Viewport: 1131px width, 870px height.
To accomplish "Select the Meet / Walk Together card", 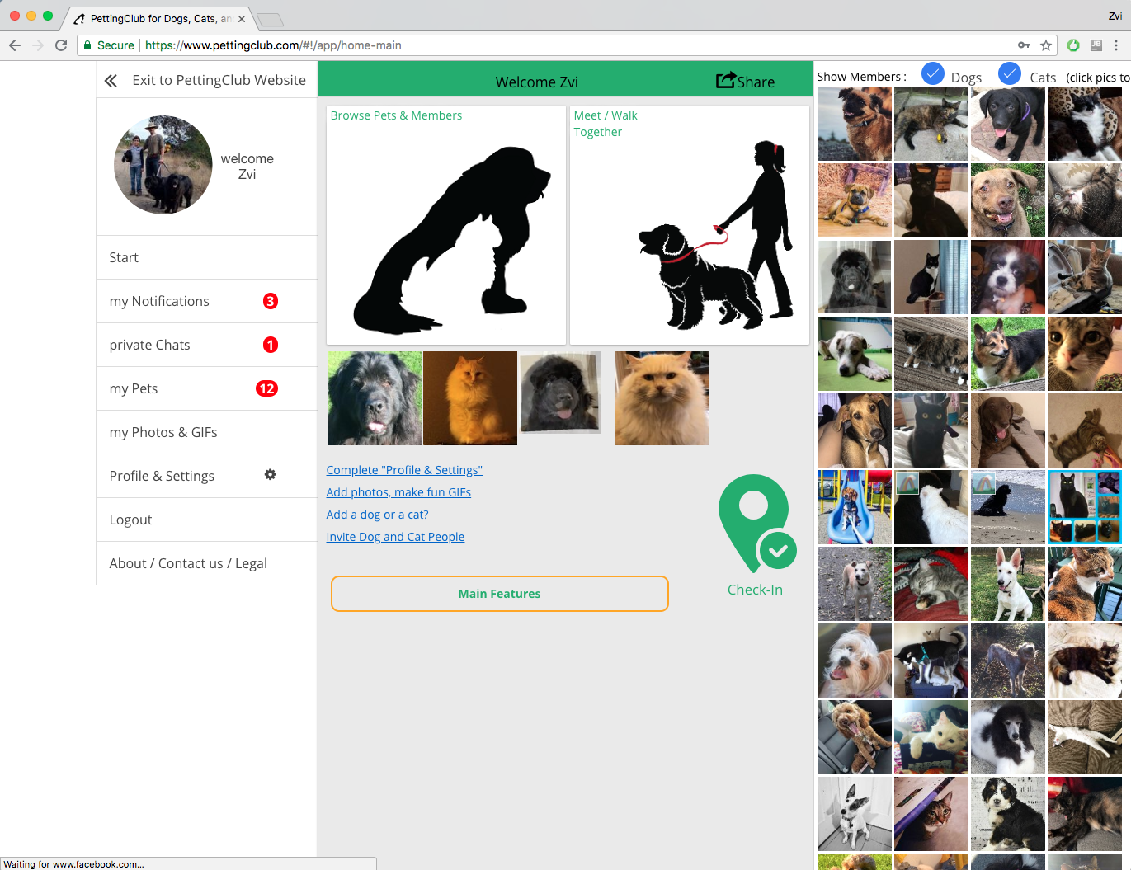I will click(x=689, y=223).
